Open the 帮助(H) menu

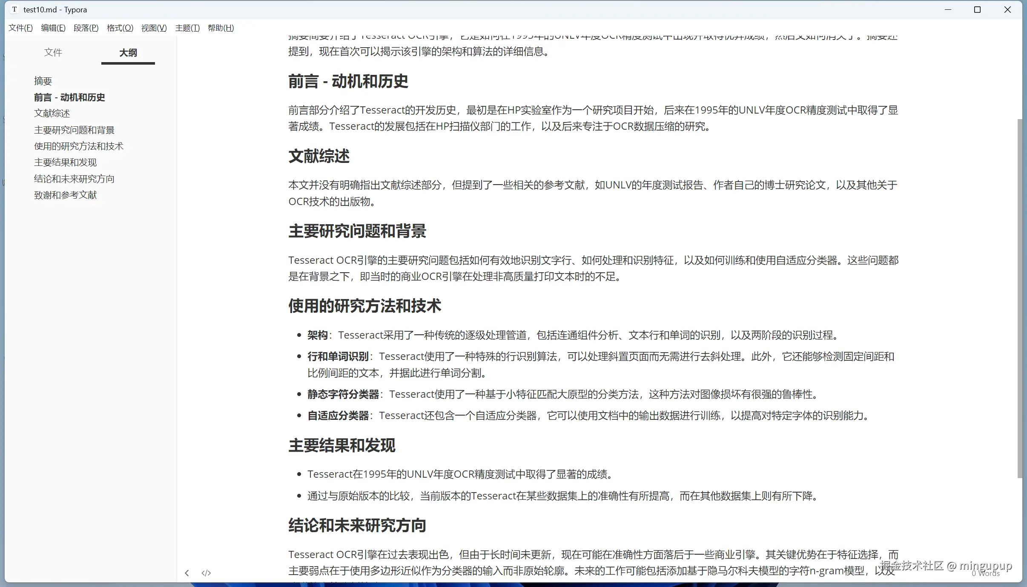pyautogui.click(x=220, y=28)
